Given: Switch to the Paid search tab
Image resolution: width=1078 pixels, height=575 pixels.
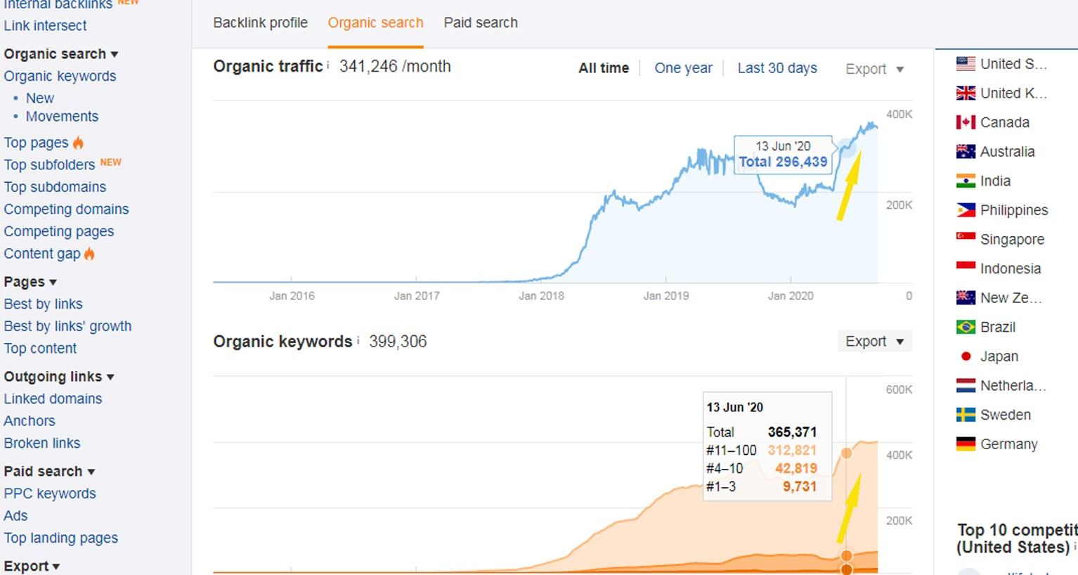Looking at the screenshot, I should click(480, 22).
